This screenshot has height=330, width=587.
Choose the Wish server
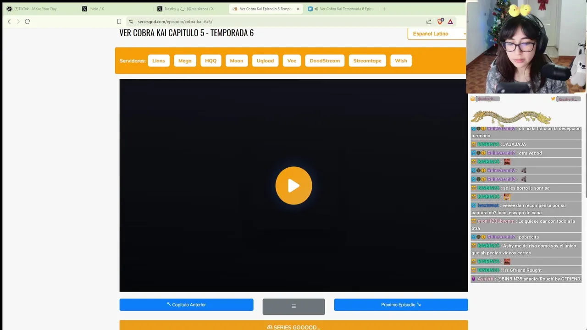(x=401, y=60)
